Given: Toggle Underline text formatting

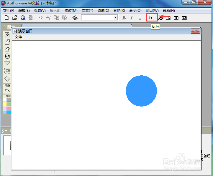Looking at the screenshot, I should [x=140, y=18].
